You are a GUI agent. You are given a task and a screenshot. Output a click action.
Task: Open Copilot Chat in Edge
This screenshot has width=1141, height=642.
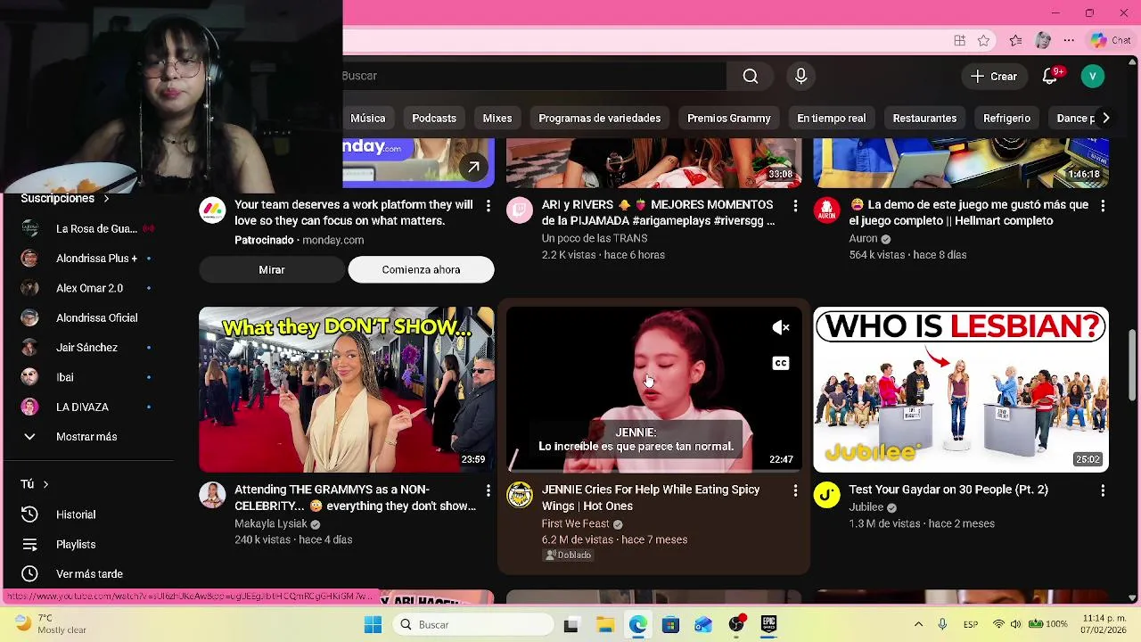tap(1111, 40)
